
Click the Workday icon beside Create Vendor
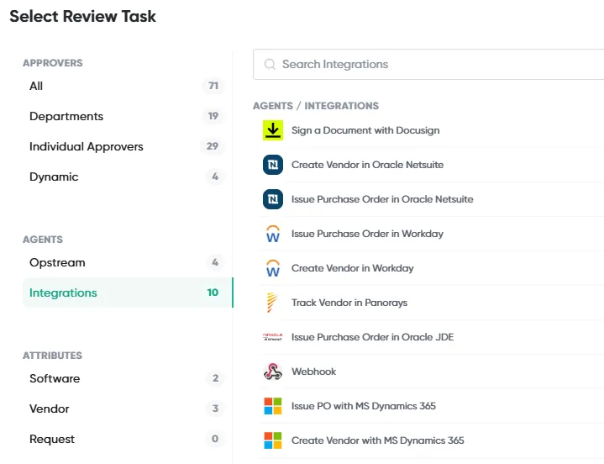273,268
